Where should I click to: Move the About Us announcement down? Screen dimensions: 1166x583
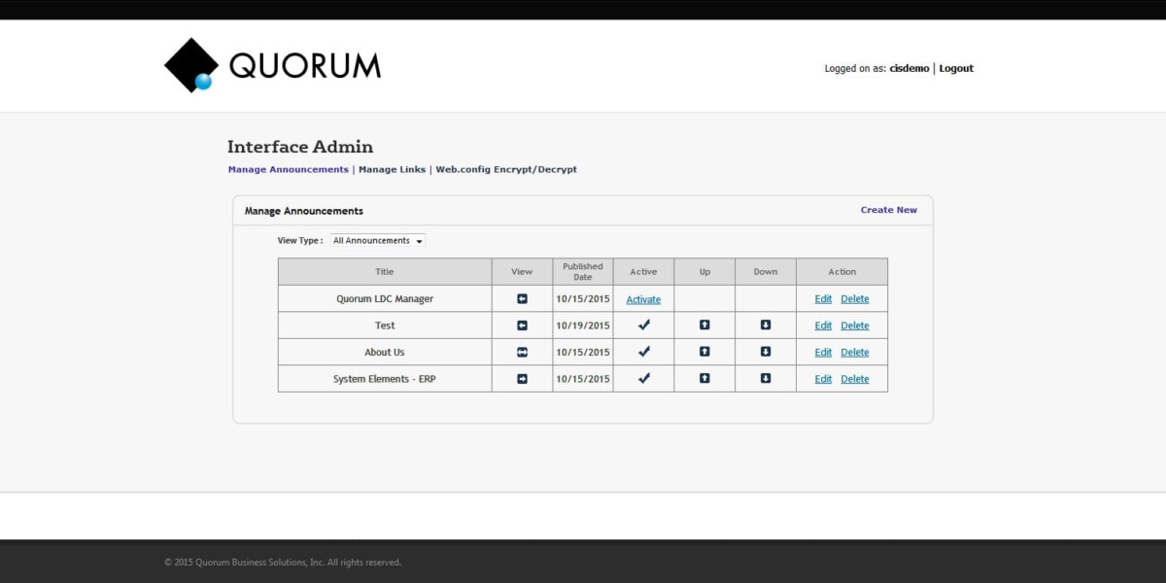[x=766, y=352]
